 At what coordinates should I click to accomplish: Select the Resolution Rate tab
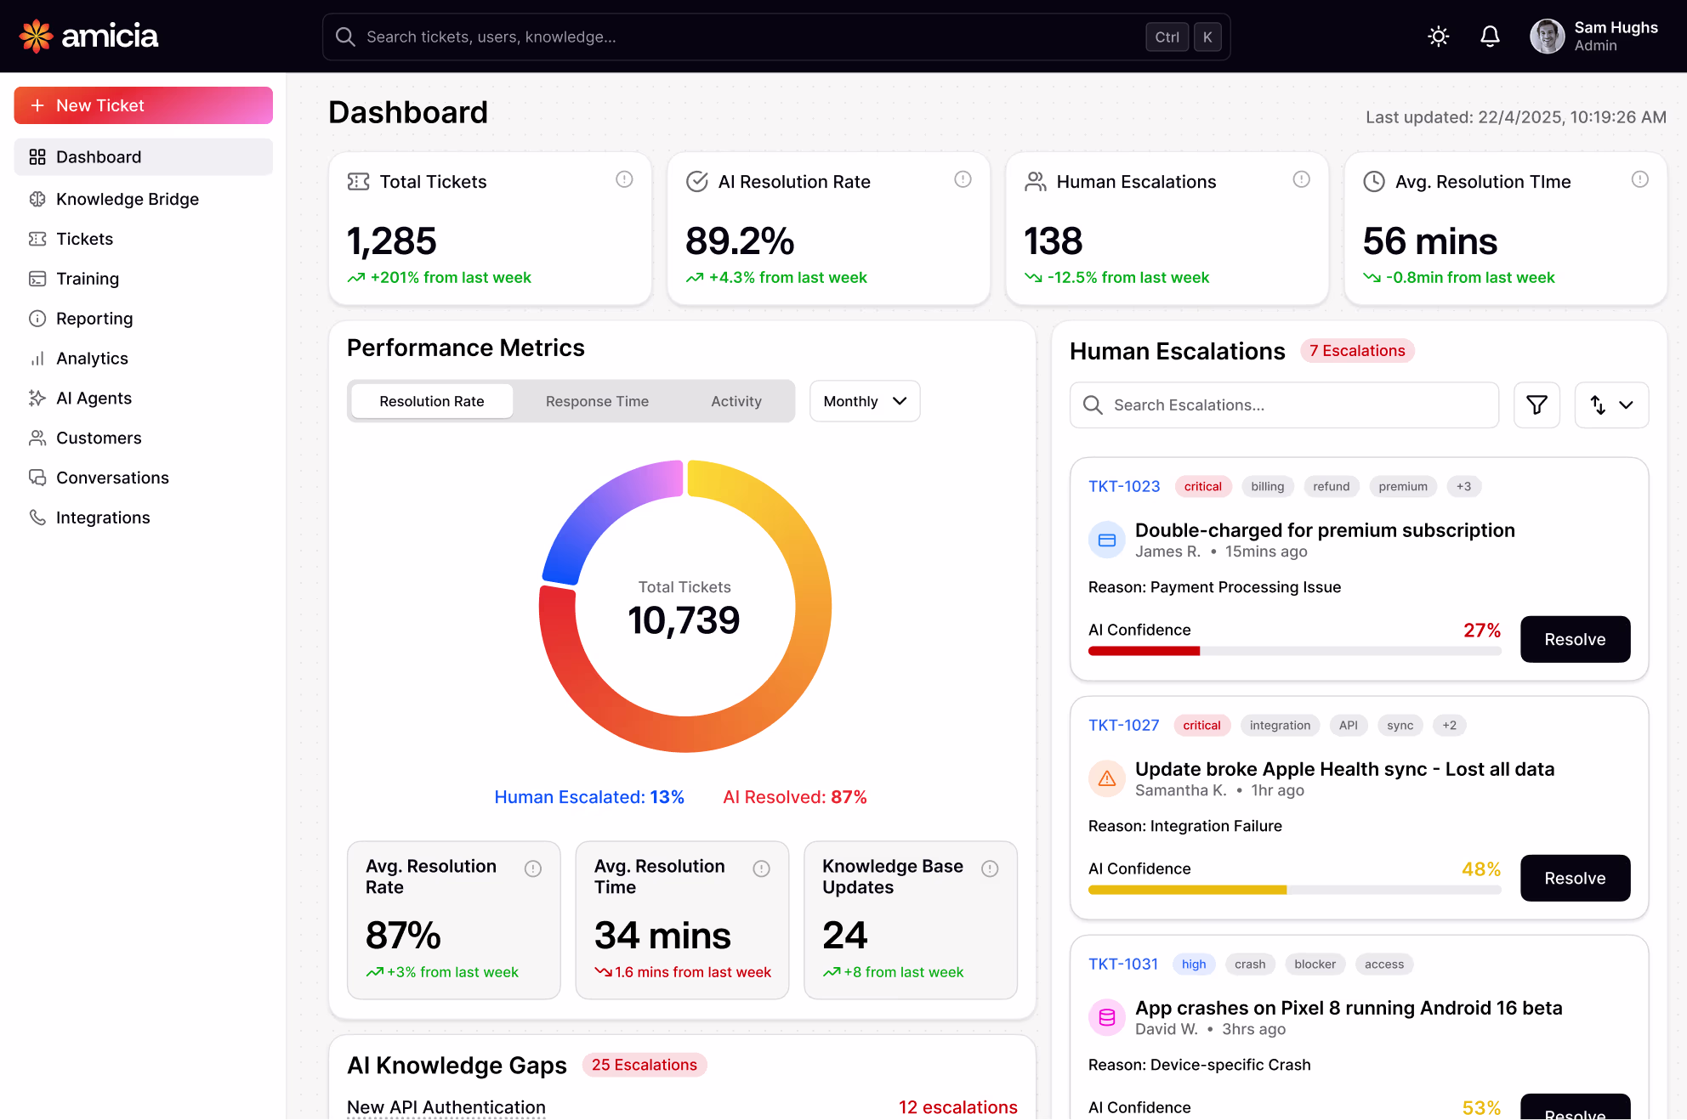coord(431,401)
